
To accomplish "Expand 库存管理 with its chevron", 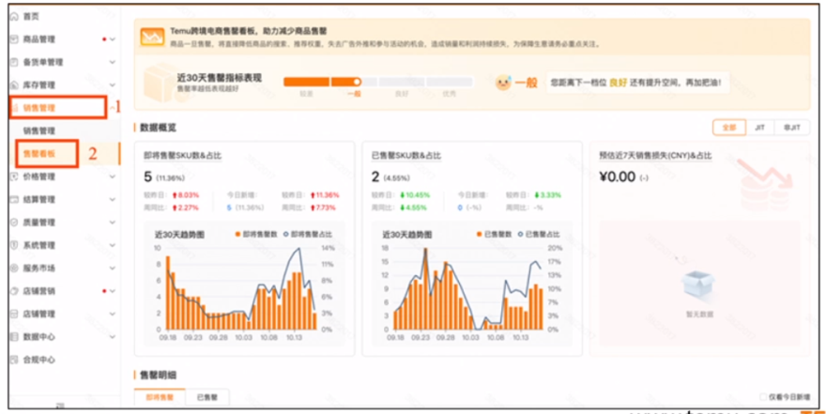I will click(x=113, y=85).
